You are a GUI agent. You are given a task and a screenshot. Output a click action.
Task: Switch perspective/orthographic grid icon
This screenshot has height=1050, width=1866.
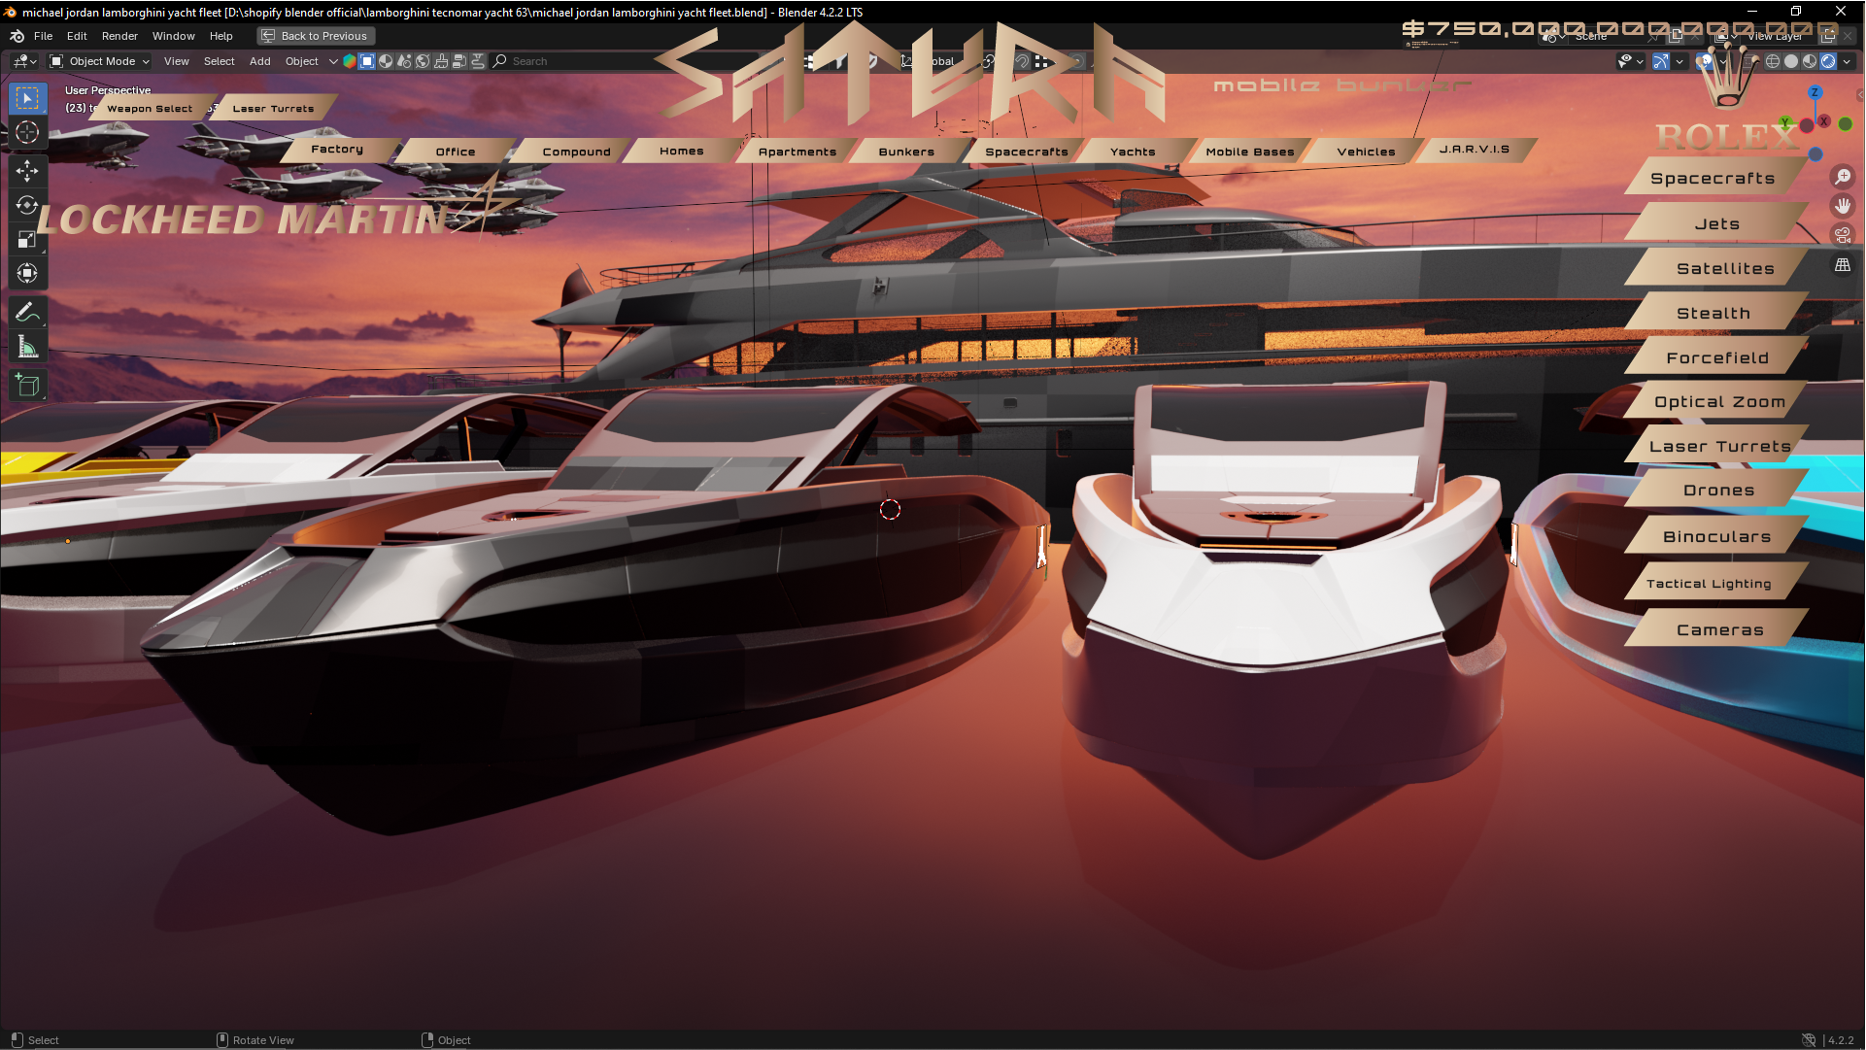click(x=1842, y=264)
